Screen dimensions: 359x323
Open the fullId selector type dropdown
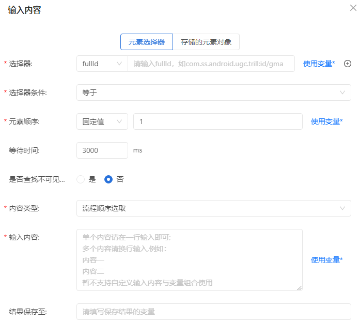click(102, 64)
